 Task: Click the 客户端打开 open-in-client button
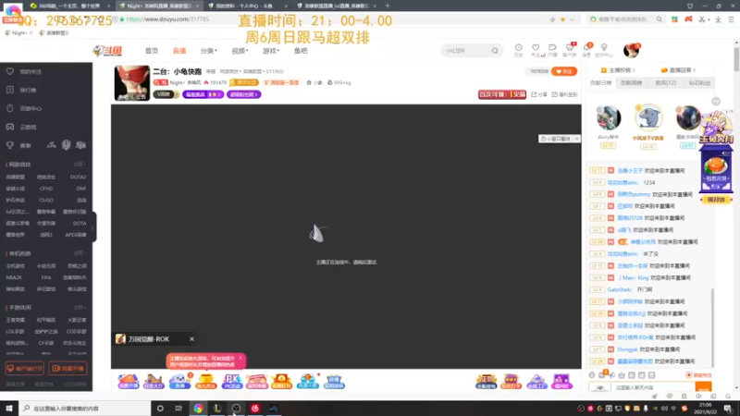[25, 368]
